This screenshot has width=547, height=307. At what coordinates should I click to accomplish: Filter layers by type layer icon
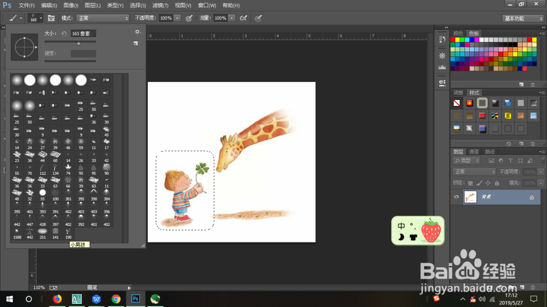point(510,161)
